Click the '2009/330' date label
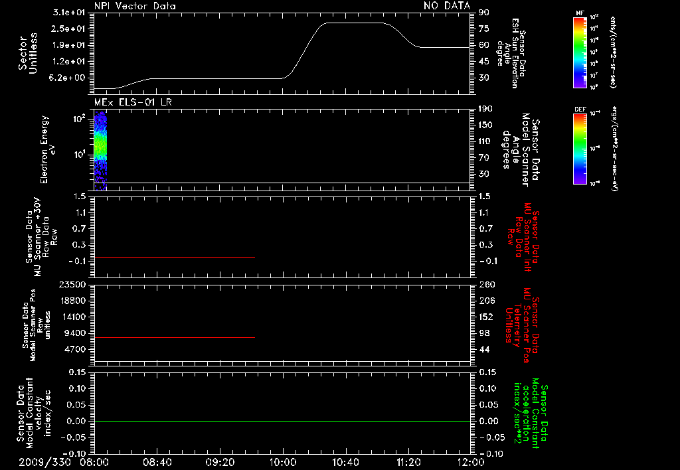 point(44,462)
